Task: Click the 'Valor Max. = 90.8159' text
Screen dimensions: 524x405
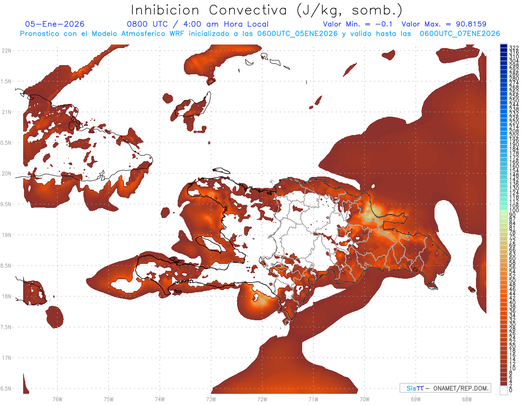Action: 444,24
